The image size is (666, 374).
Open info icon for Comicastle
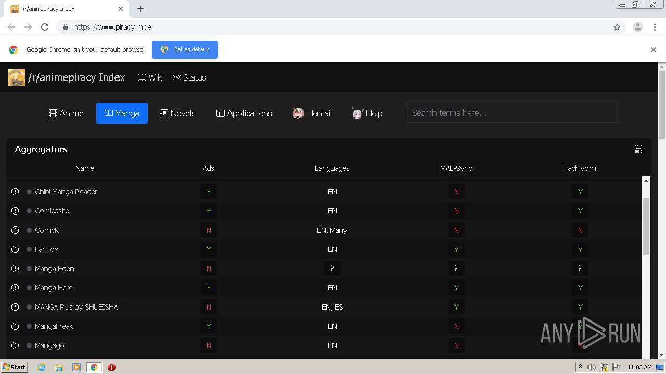coord(15,211)
